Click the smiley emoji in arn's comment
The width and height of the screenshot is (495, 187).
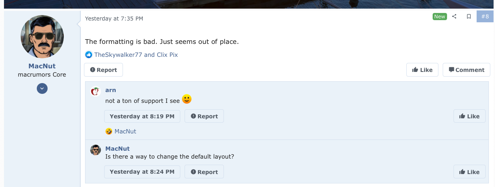(x=187, y=99)
